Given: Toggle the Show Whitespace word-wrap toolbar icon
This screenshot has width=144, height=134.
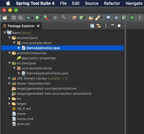Looking at the screenshot, I should [x=108, y=17].
